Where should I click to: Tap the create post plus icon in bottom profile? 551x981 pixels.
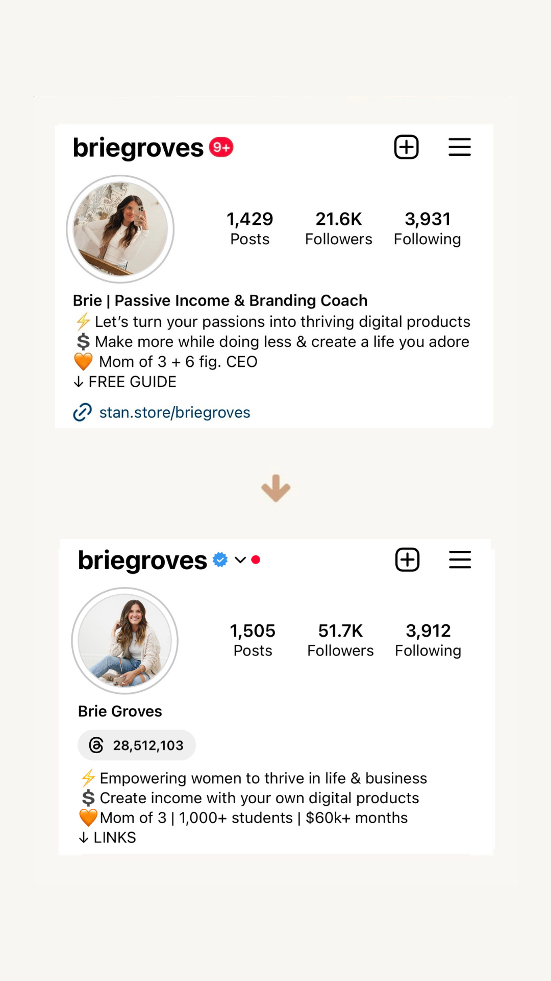[408, 559]
